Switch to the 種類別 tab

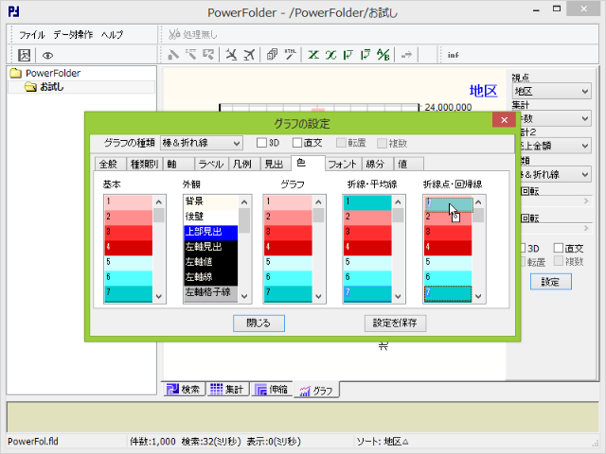tap(145, 164)
